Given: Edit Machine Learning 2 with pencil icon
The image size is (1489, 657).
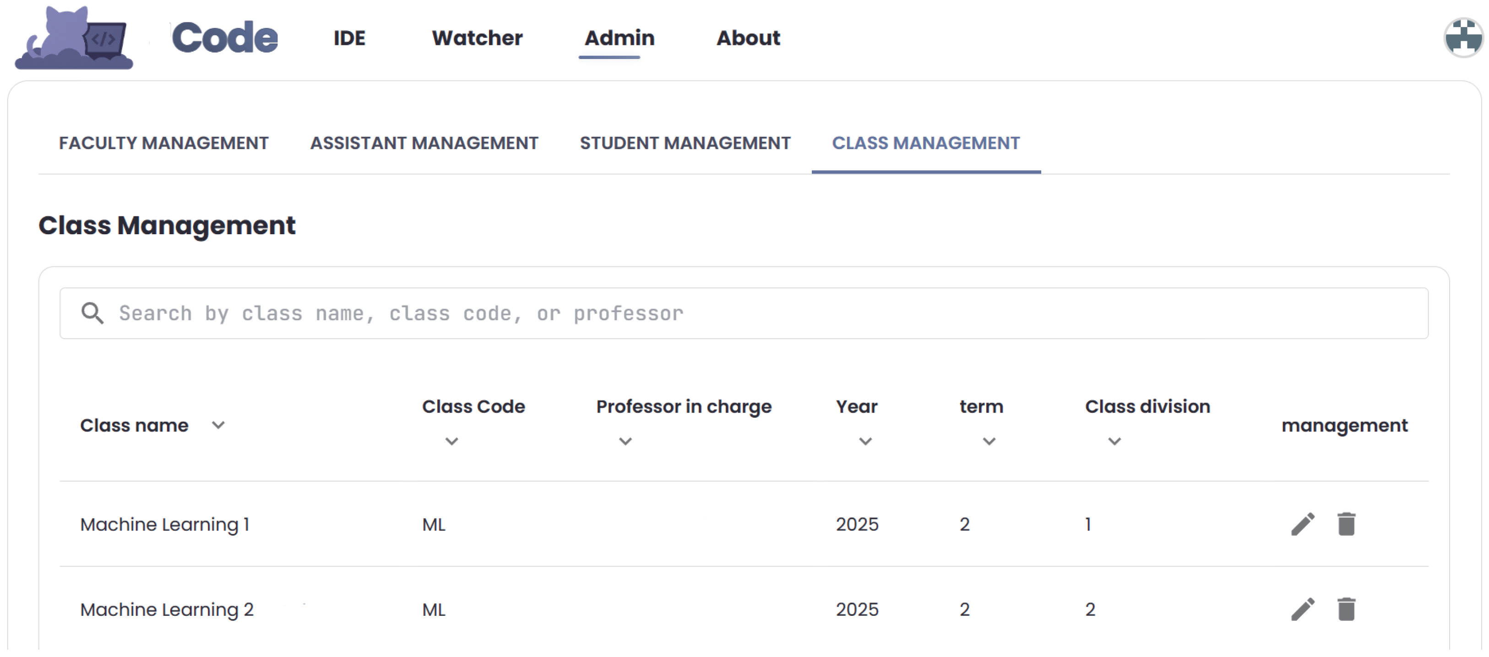Looking at the screenshot, I should (1303, 609).
